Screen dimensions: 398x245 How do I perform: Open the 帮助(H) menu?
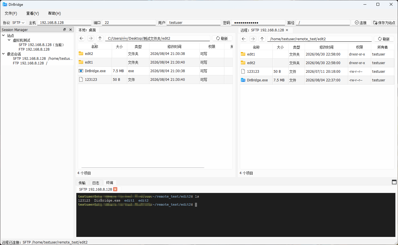54,13
